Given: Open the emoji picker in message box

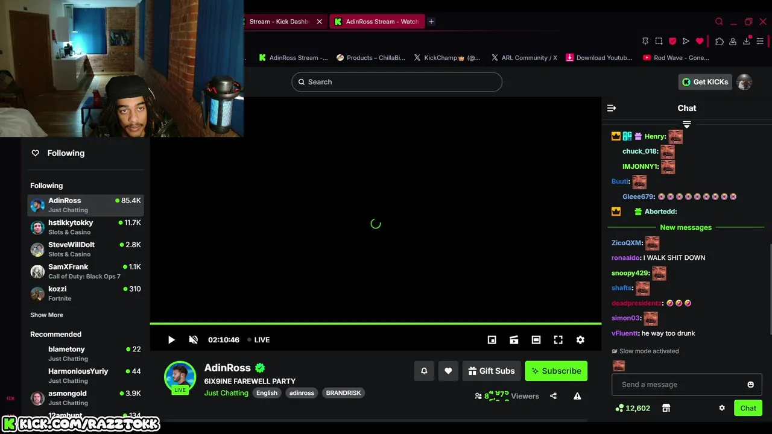Looking at the screenshot, I should (750, 385).
